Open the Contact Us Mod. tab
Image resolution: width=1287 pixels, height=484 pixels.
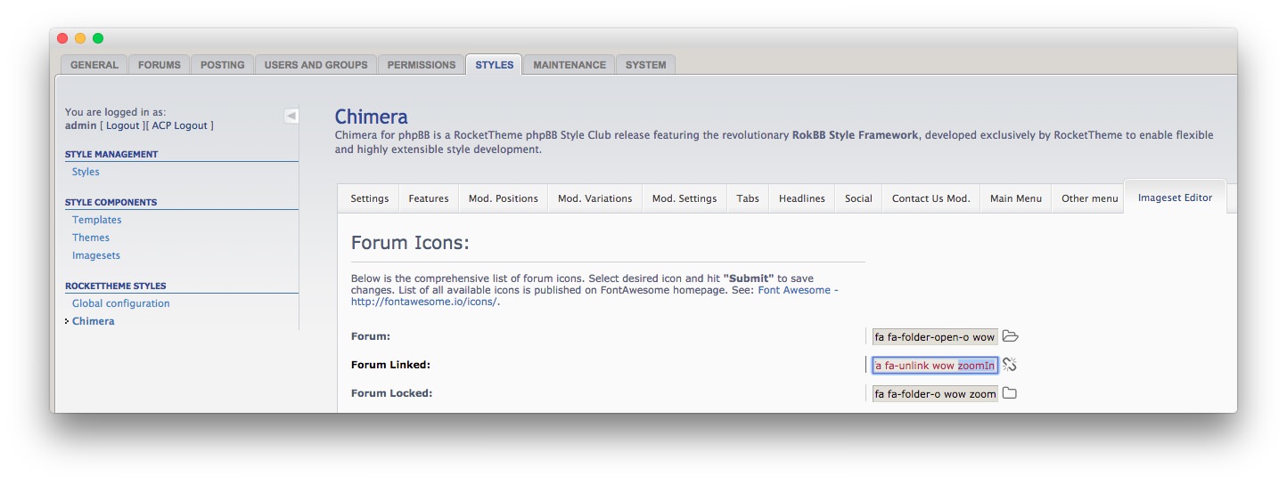click(931, 198)
